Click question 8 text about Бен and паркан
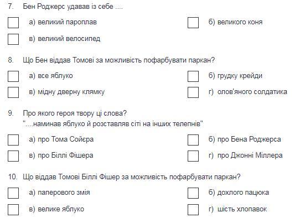 (118, 60)
